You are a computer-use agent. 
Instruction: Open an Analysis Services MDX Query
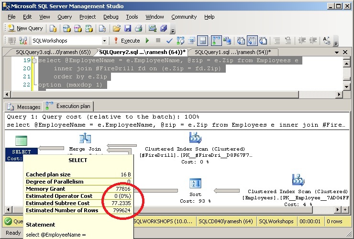(x=66, y=28)
